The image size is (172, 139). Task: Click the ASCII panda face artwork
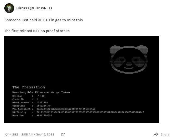[129, 59]
